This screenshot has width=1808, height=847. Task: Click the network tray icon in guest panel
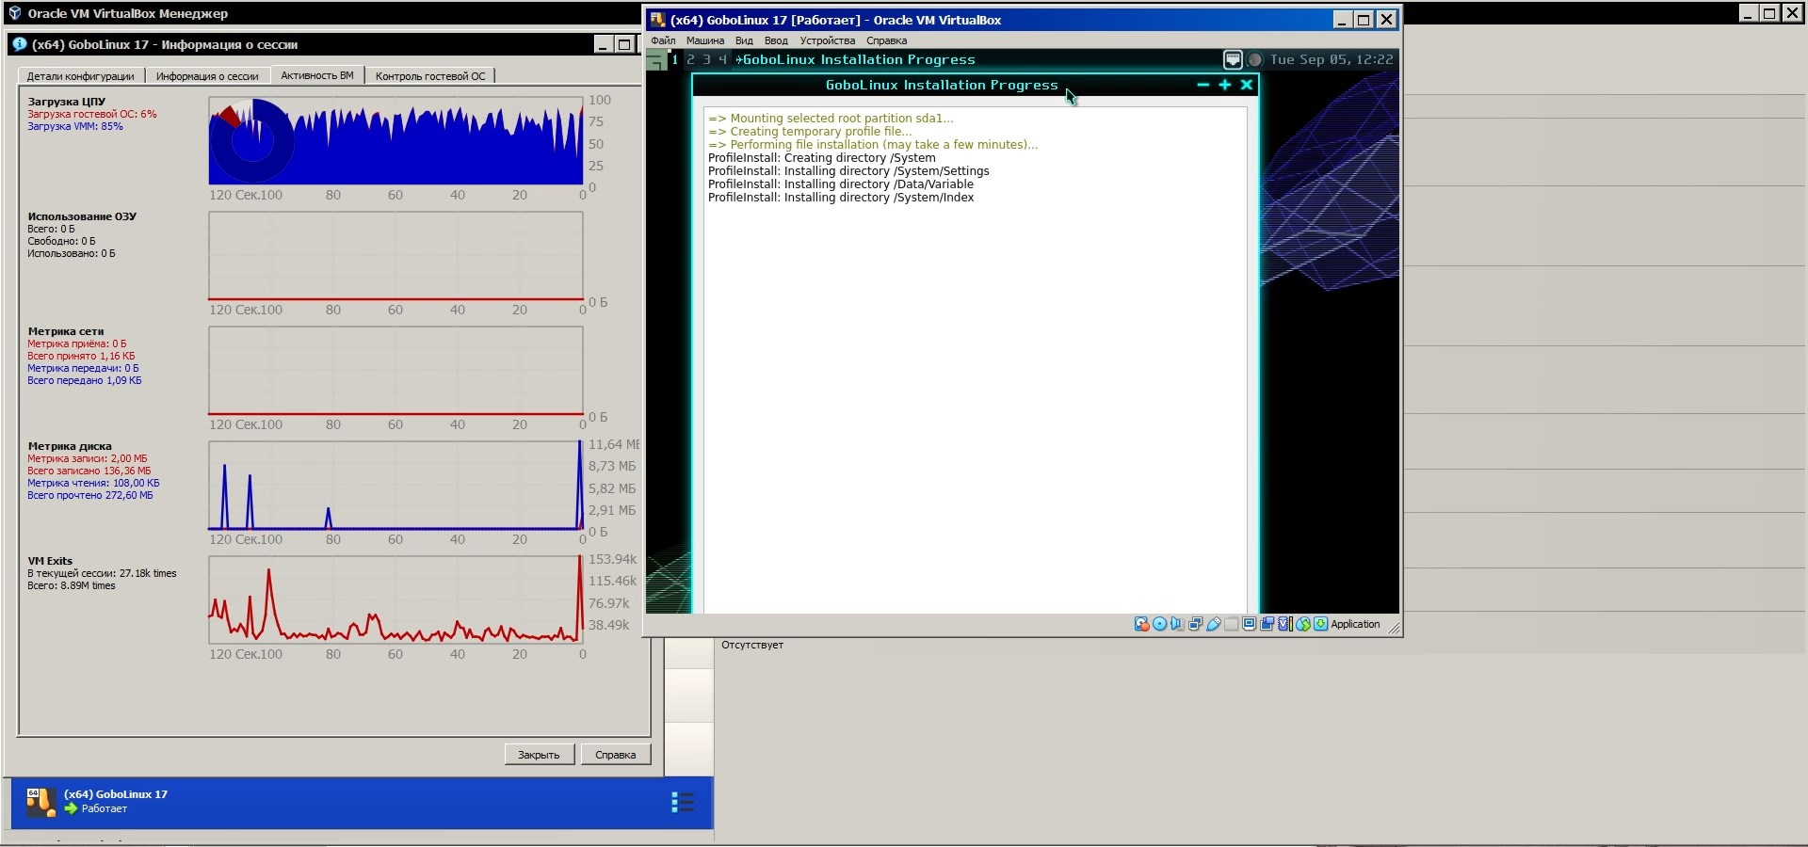tap(1233, 59)
